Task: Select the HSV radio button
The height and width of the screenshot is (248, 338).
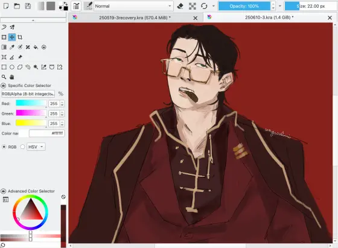Action: [22, 147]
